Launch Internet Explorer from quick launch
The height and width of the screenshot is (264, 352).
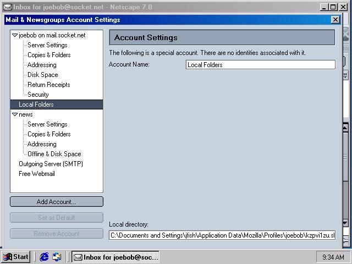point(44,257)
